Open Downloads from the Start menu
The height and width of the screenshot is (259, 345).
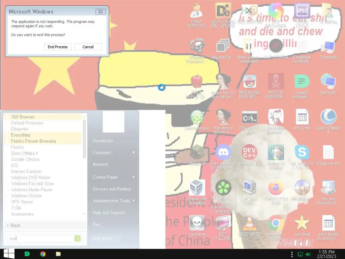coord(103,141)
